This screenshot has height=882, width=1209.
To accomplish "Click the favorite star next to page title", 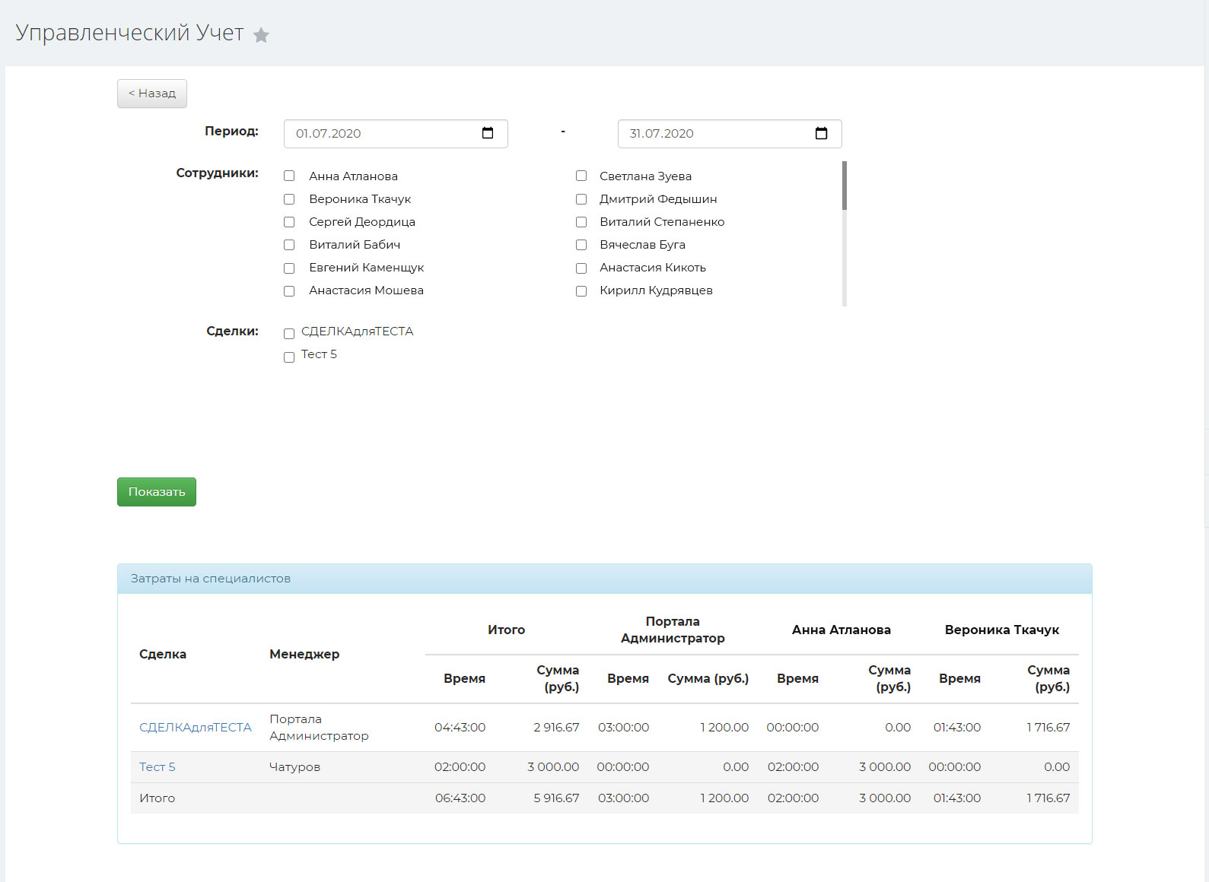I will (261, 35).
